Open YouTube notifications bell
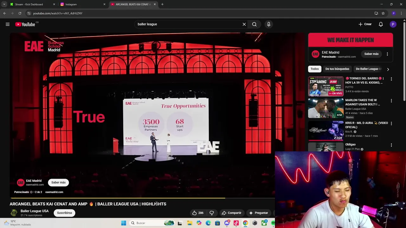 click(381, 24)
